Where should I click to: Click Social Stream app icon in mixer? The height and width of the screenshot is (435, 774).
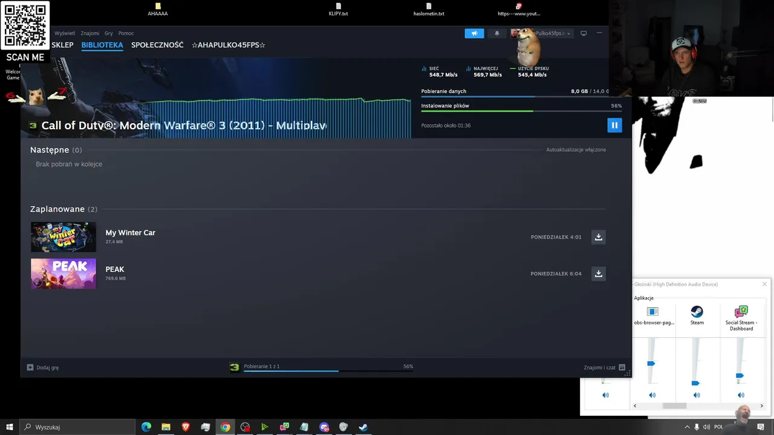click(741, 312)
